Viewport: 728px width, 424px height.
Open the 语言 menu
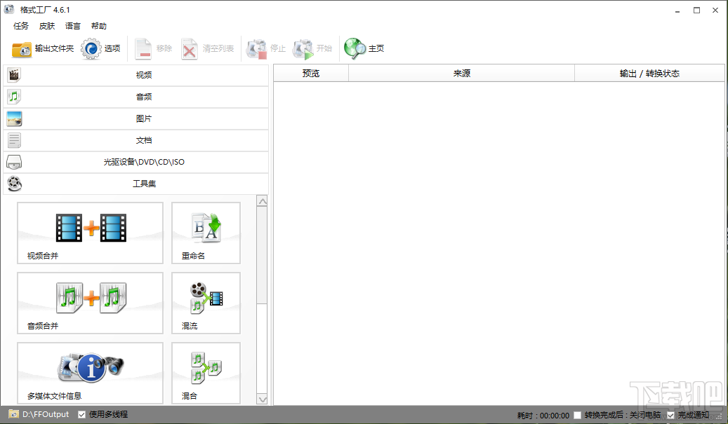pos(73,26)
